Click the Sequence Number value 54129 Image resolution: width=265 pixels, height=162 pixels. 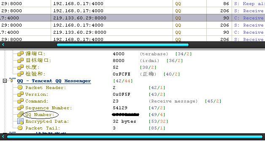(120, 108)
